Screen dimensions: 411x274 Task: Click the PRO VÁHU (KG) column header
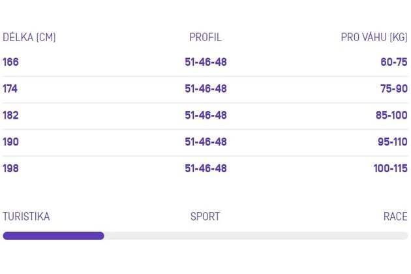(374, 37)
